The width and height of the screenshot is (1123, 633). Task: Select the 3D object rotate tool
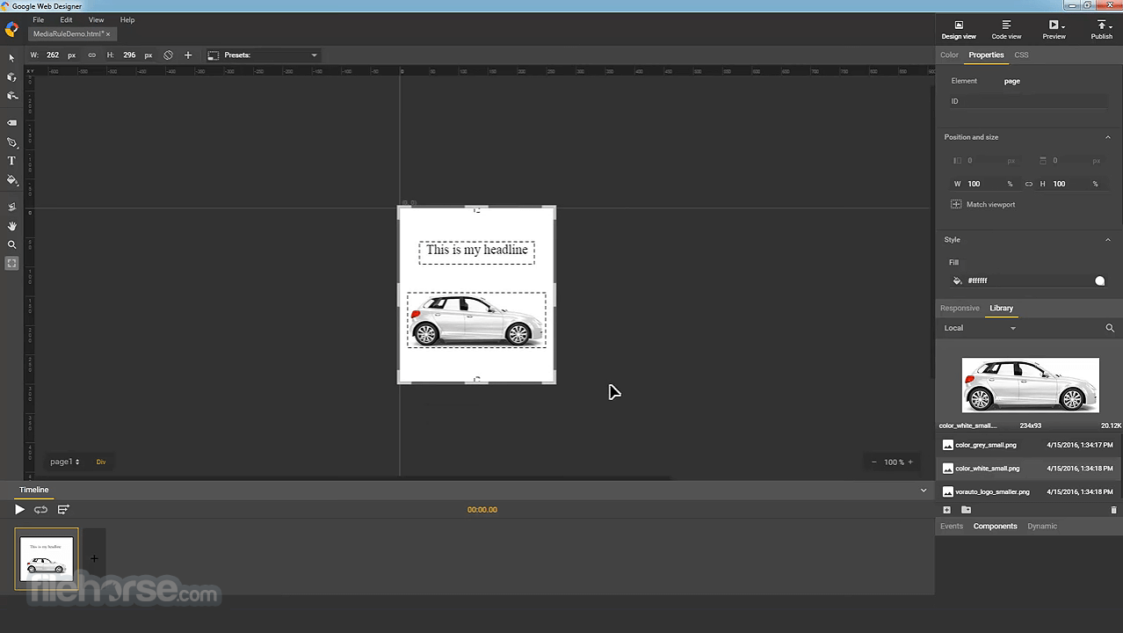pyautogui.click(x=11, y=77)
